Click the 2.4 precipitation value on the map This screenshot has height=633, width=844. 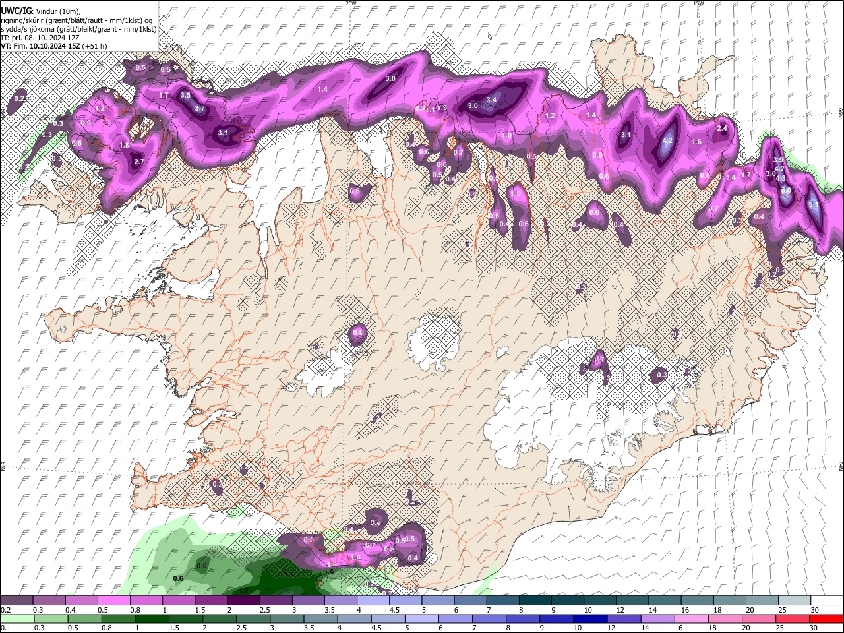coord(722,129)
